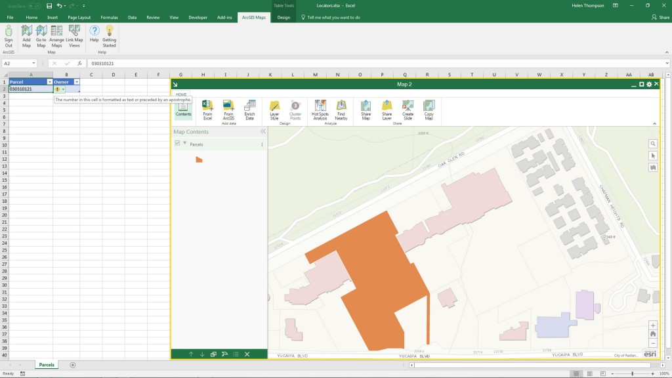Collapse the Map Contents panel
The width and height of the screenshot is (672, 378).
click(262, 131)
